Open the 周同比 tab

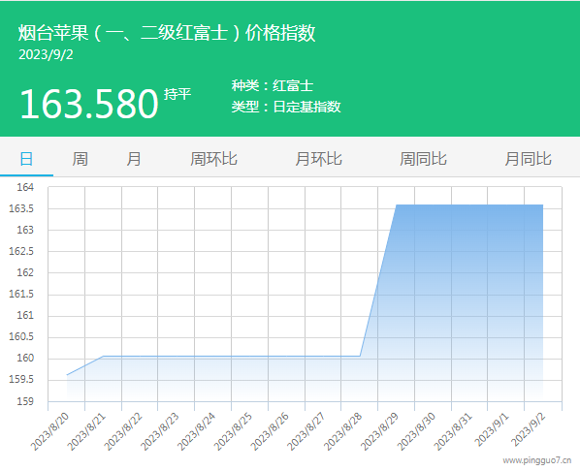click(x=423, y=159)
